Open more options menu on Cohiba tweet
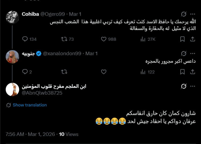Image resolution: width=201 pixels, height=144 pixels. tap(192, 14)
